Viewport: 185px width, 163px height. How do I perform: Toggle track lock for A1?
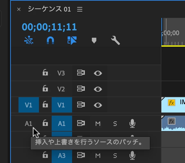point(45,123)
